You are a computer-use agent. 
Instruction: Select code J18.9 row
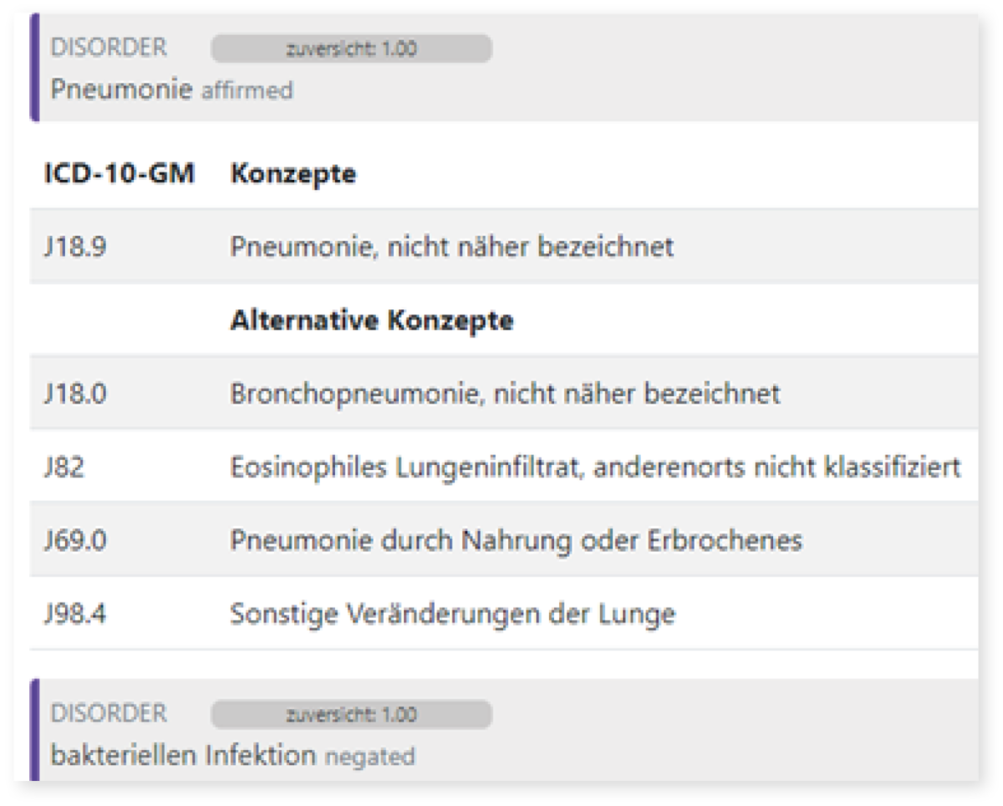(504, 247)
